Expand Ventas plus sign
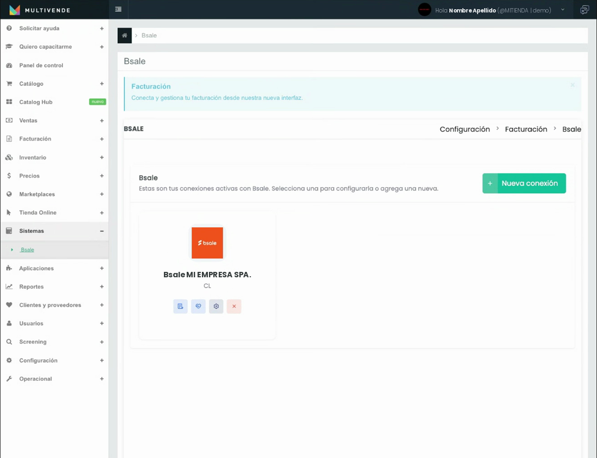 [101, 120]
